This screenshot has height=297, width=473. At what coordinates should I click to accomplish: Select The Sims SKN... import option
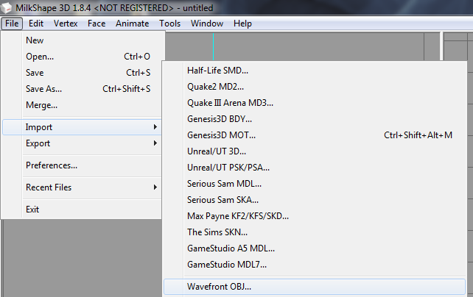click(x=315, y=232)
